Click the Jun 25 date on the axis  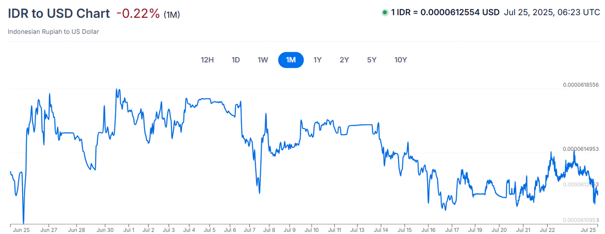point(22,230)
